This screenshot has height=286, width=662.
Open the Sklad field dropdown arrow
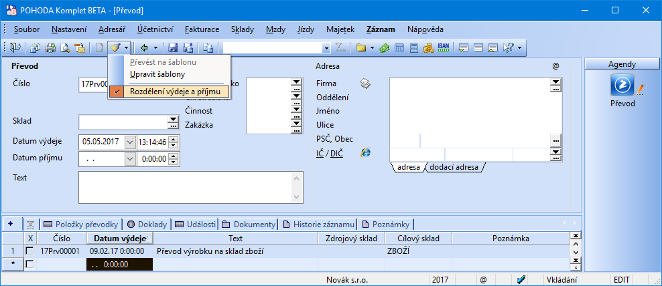pos(174,119)
